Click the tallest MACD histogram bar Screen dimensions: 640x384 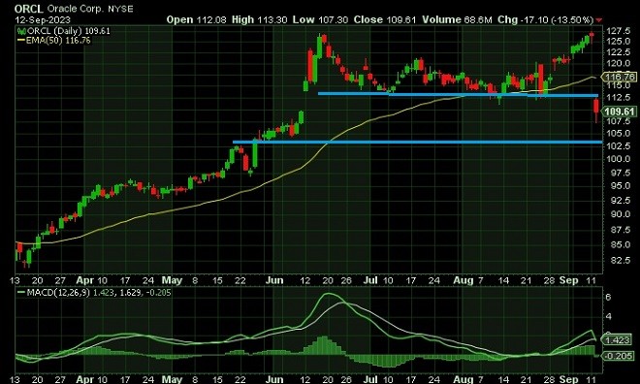pyautogui.click(x=325, y=345)
